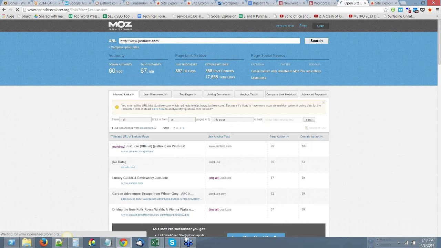441x248 pixels.
Task: Go to results page 2
Action: (177, 128)
